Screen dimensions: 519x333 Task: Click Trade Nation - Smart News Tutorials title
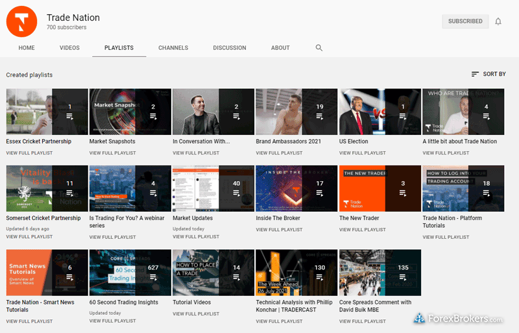(x=40, y=306)
